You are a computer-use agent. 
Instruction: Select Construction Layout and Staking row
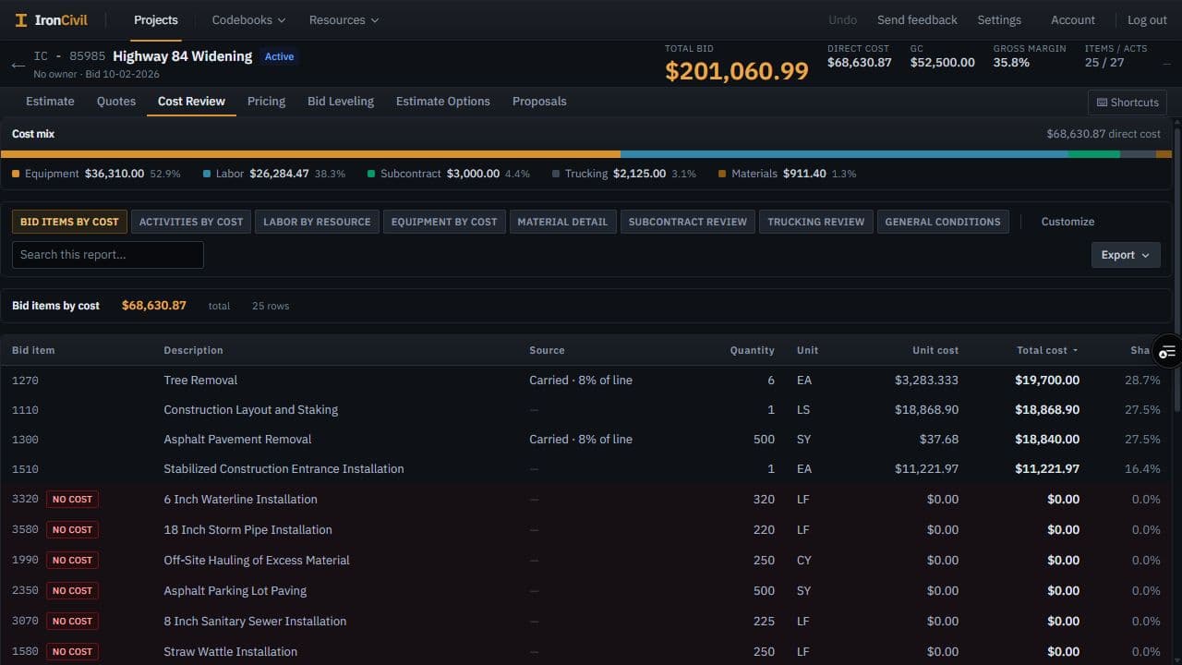pos(586,410)
